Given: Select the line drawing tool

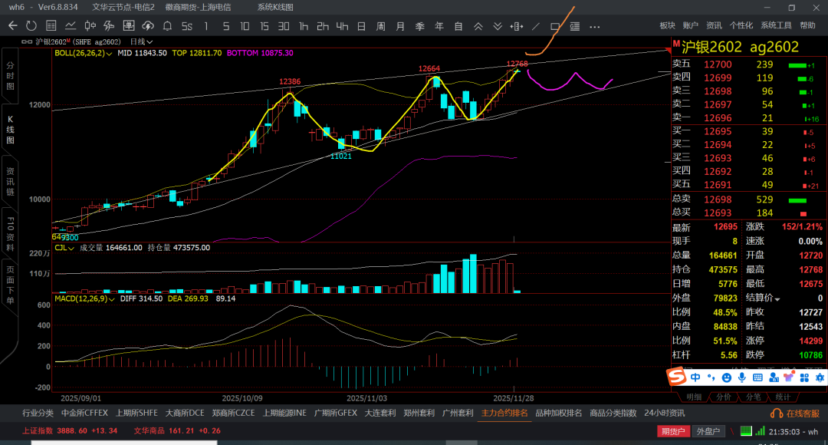Looking at the screenshot, I should (x=536, y=26).
